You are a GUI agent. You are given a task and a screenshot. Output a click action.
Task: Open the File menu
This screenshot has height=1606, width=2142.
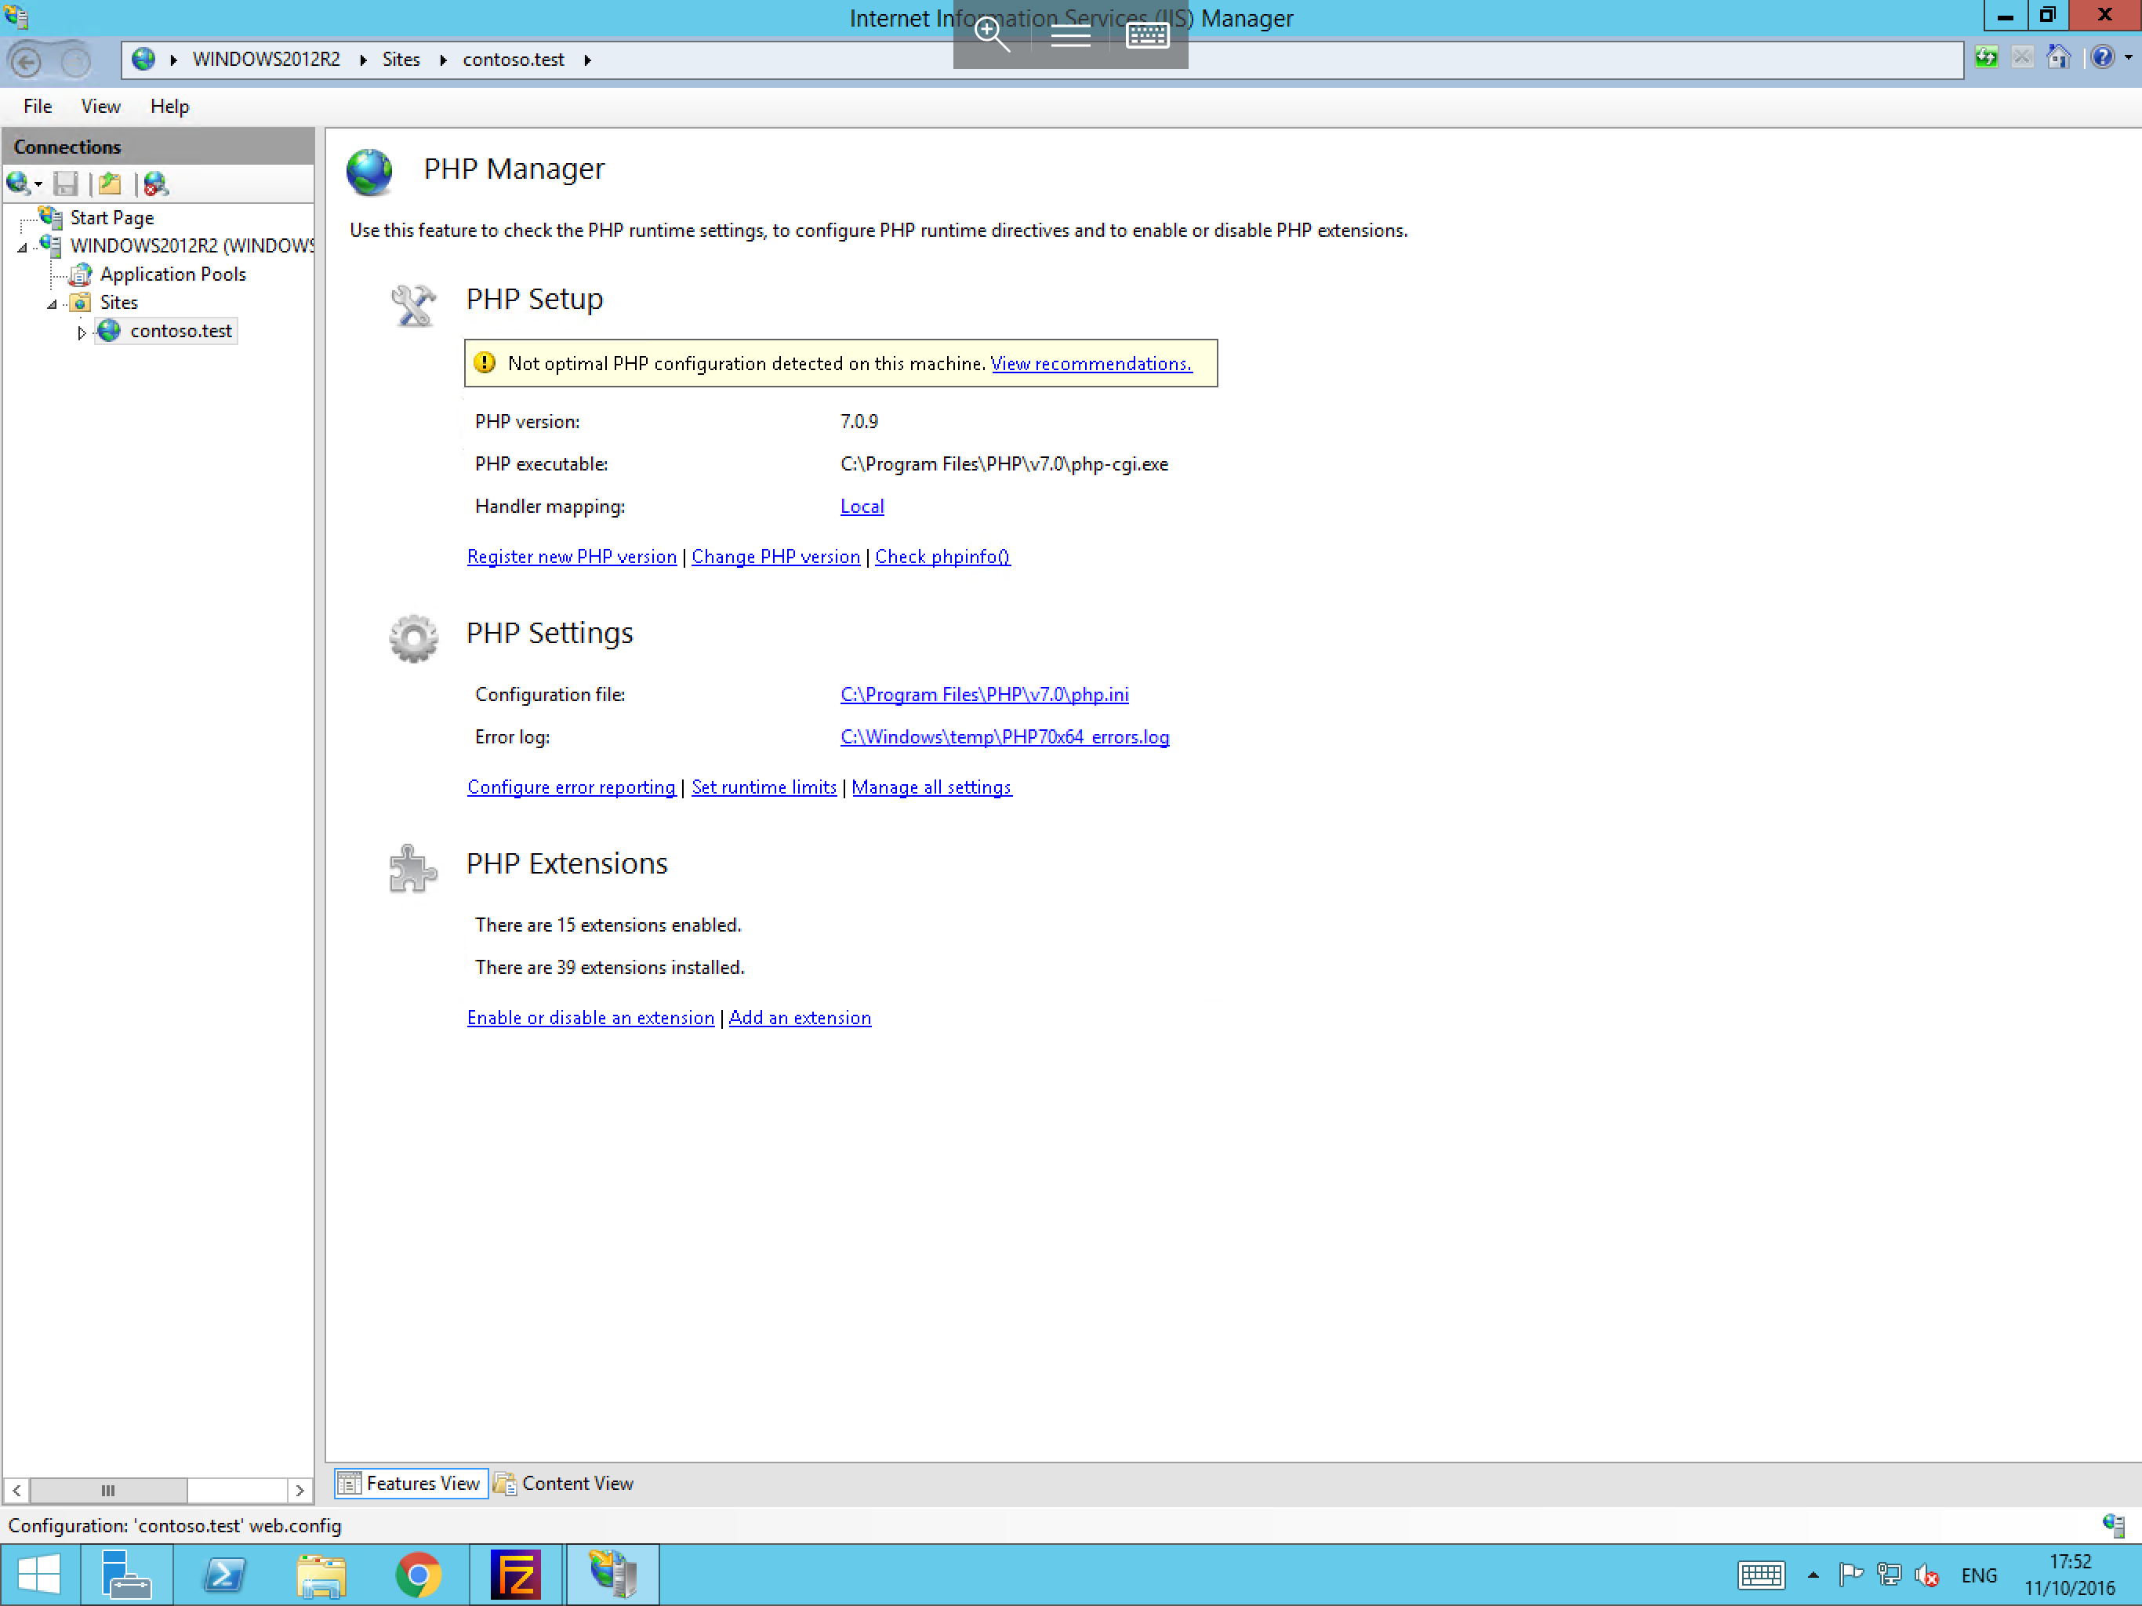pos(38,107)
